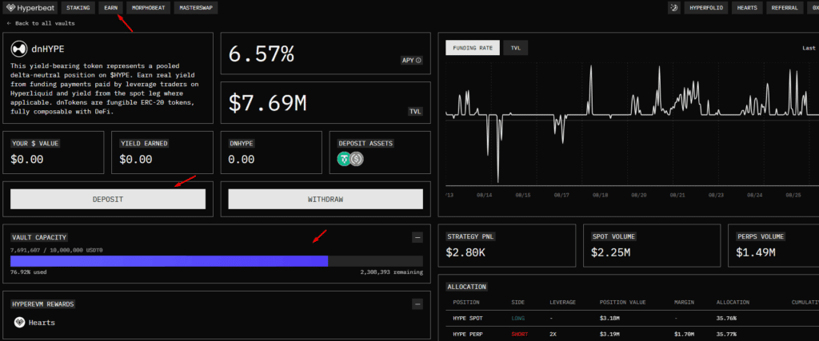Click the 08/18 date on chart axis

click(600, 195)
